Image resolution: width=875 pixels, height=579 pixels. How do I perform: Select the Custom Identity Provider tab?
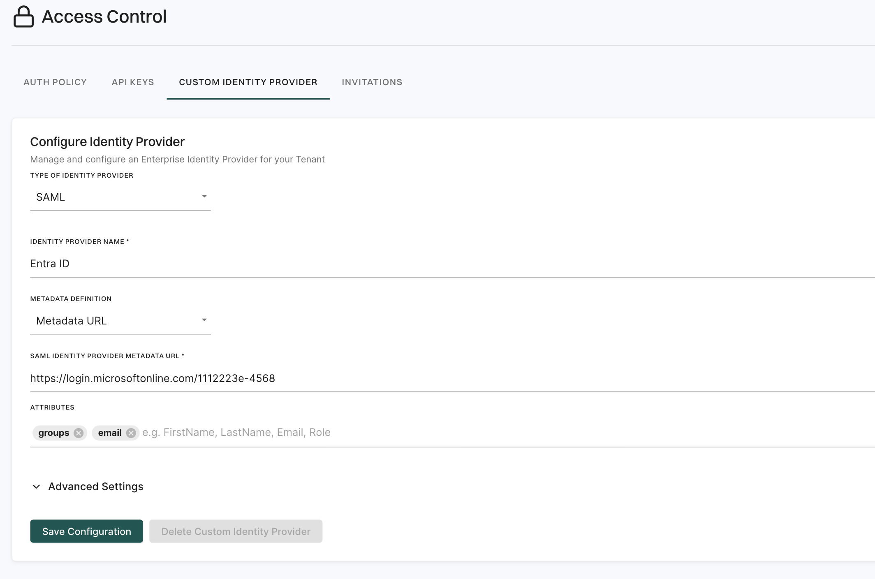(248, 82)
